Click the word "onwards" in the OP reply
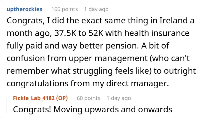The image size is (210, 118). [155, 109]
